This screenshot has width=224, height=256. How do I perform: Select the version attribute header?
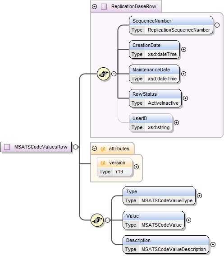click(114, 163)
